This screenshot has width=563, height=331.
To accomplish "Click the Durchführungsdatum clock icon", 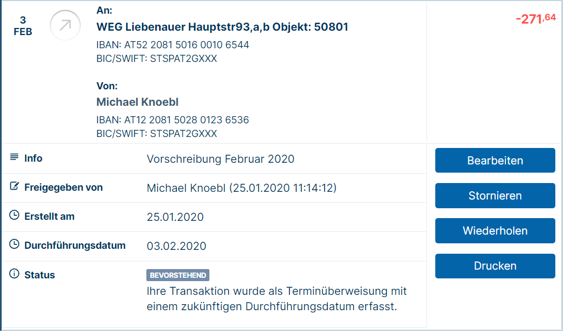I will (x=14, y=244).
